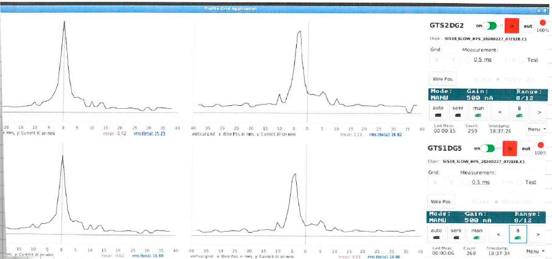Select man mode for GTS1DG5

(x=478, y=233)
